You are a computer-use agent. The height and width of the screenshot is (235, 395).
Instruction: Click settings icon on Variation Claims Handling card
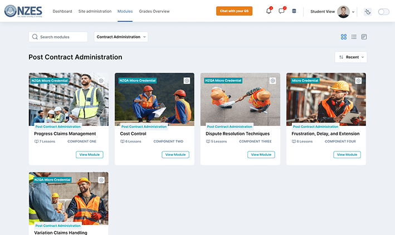[x=101, y=180]
